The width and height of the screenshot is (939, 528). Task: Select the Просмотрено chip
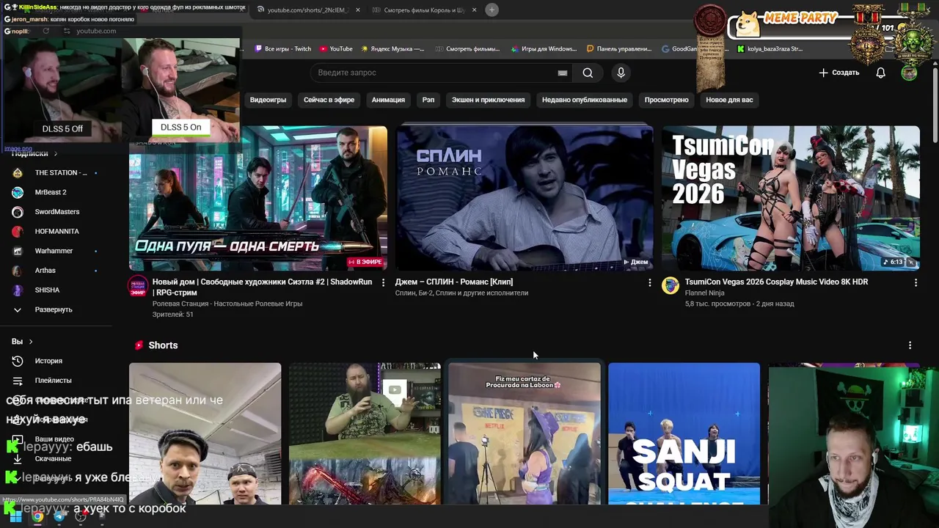pyautogui.click(x=666, y=100)
